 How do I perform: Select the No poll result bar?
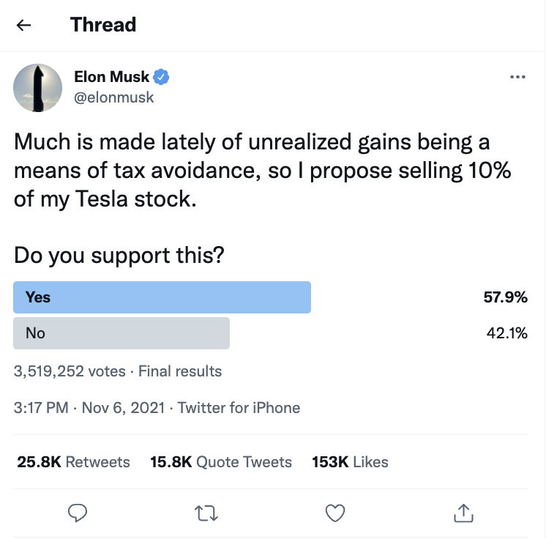coord(121,333)
